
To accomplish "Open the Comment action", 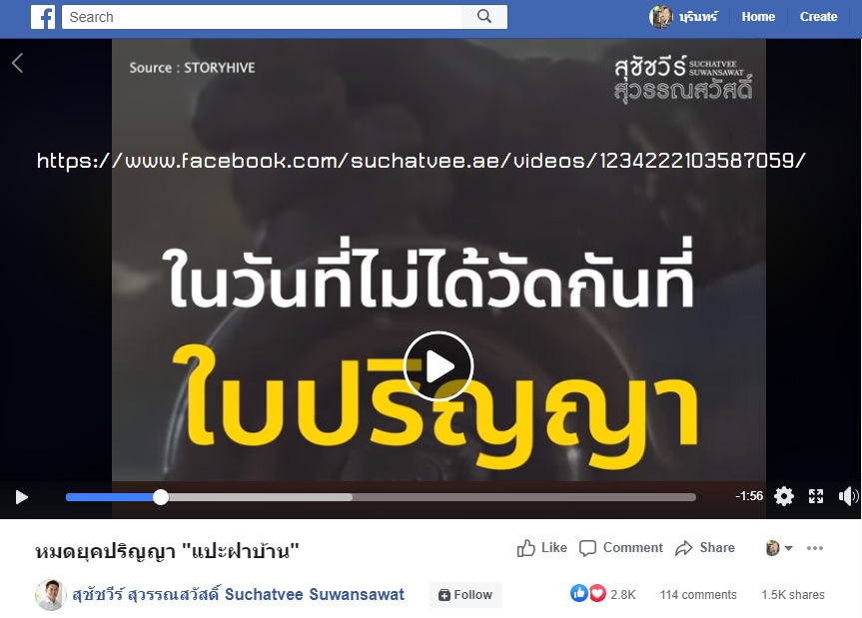I will coord(621,548).
